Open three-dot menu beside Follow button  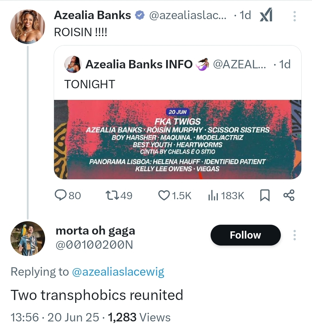(294, 235)
